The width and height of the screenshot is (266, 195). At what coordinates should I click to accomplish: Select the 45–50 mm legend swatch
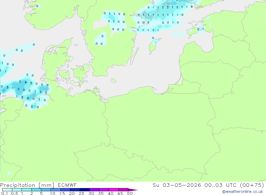(123, 190)
